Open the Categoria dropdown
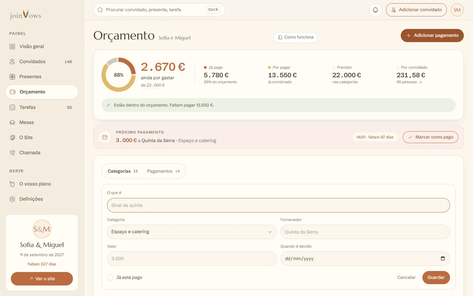This screenshot has height=296, width=473. [191, 232]
